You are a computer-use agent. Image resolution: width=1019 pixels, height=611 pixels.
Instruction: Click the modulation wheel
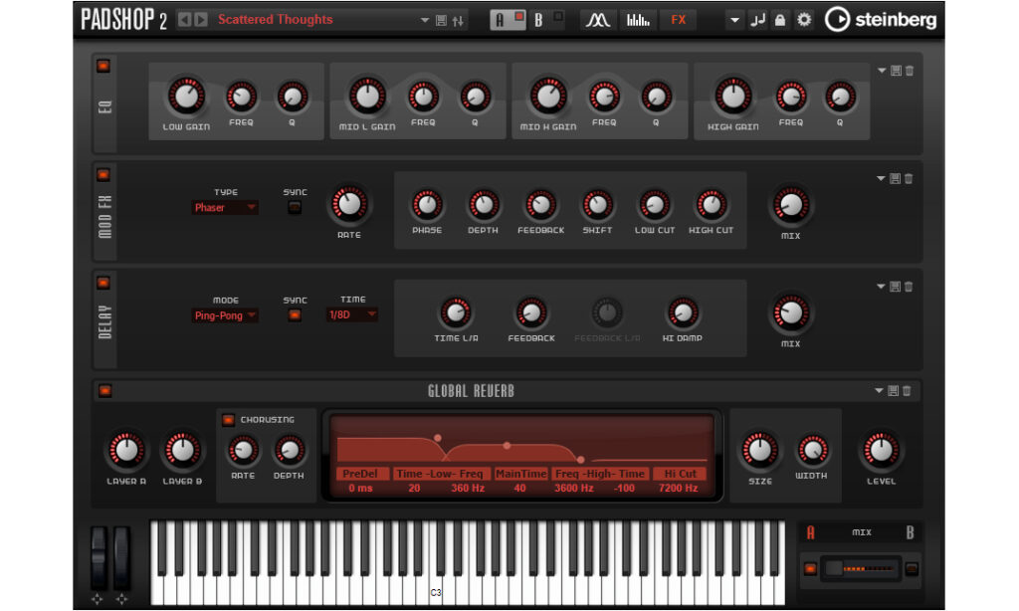[x=121, y=557]
